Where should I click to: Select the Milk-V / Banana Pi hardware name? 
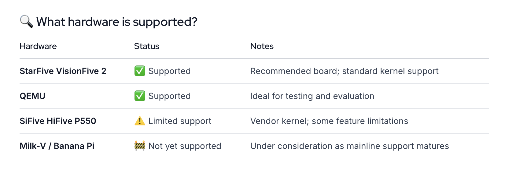57,146
